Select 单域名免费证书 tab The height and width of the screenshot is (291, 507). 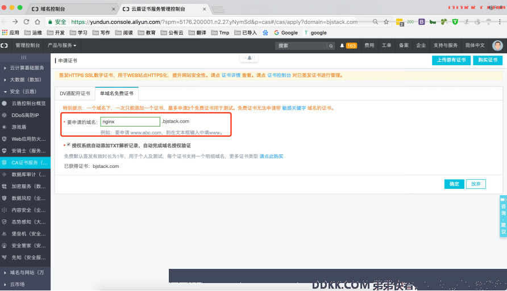tap(117, 93)
